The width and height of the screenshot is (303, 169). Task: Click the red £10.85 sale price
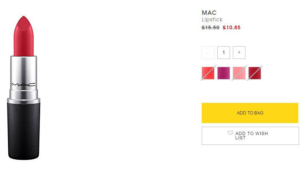(231, 27)
